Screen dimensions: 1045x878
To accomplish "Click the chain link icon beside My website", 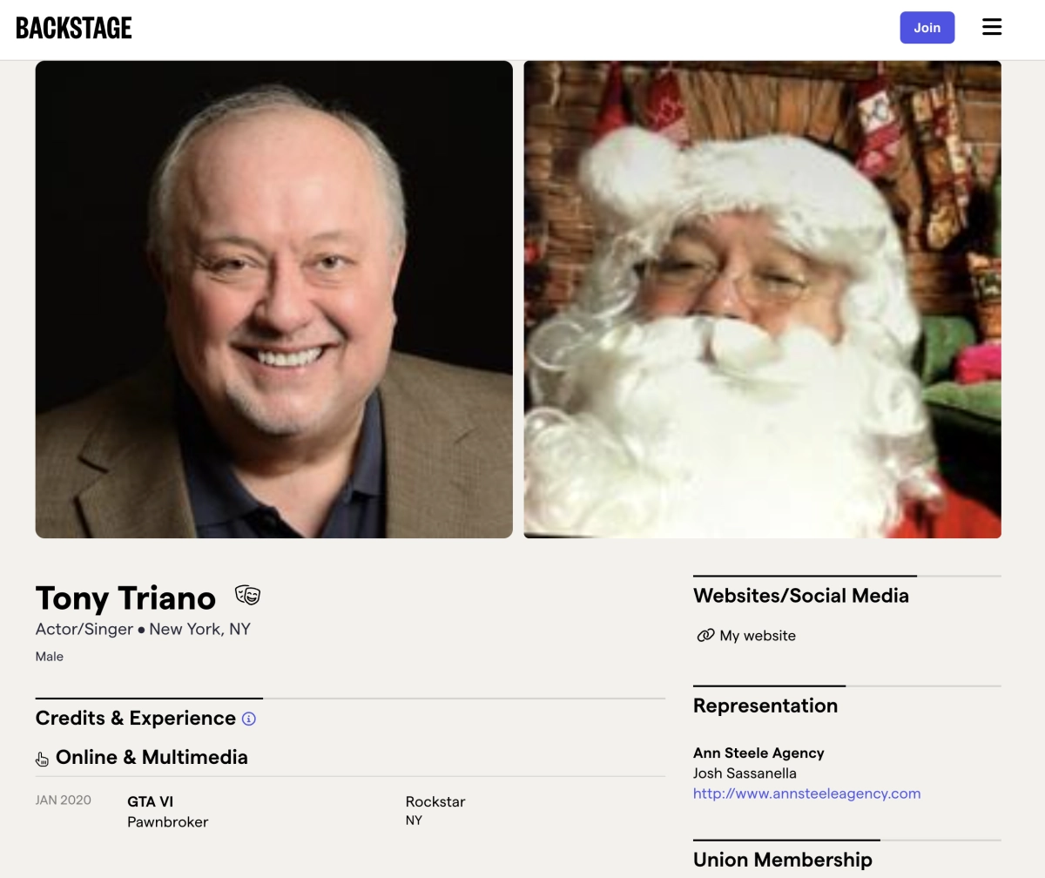I will coord(705,636).
